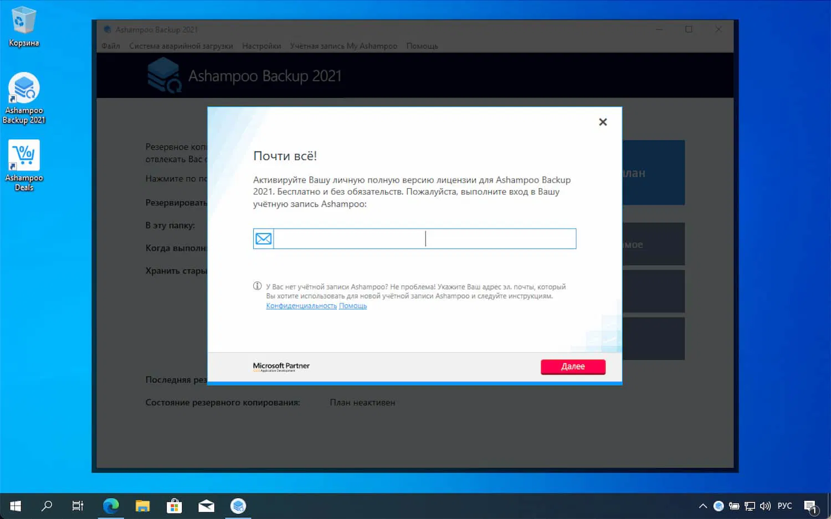This screenshot has width=831, height=519.
Task: Click the В эту папку label
Action: point(170,225)
